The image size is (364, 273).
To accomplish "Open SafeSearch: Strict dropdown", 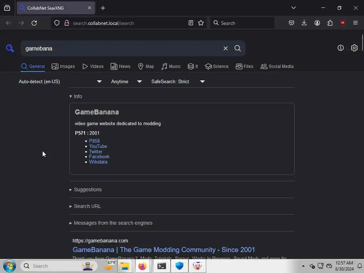I will (178, 81).
